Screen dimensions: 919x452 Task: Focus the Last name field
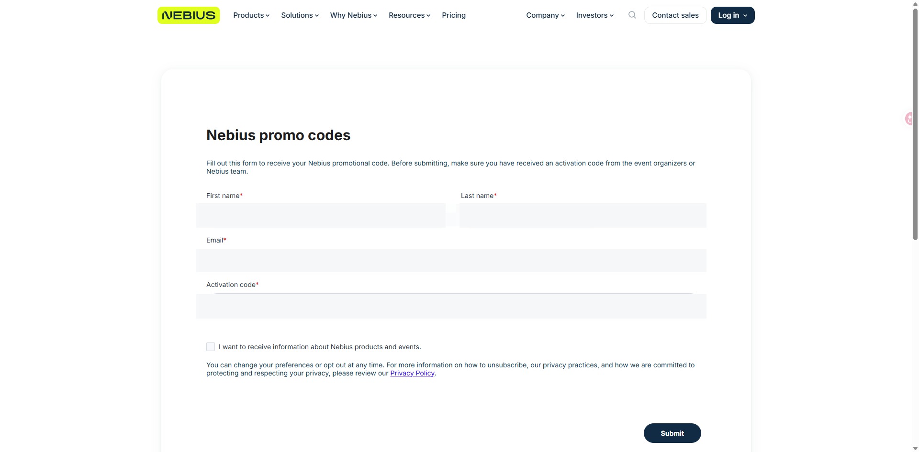pos(583,215)
